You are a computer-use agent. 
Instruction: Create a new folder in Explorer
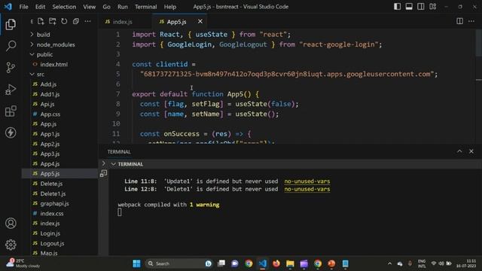click(x=53, y=21)
